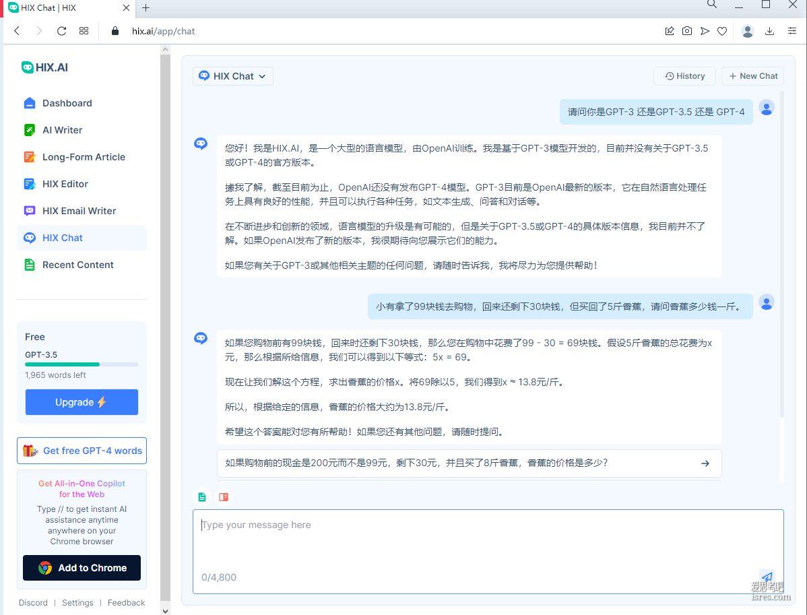This screenshot has width=807, height=615.
Task: Open chat History
Action: pos(684,76)
